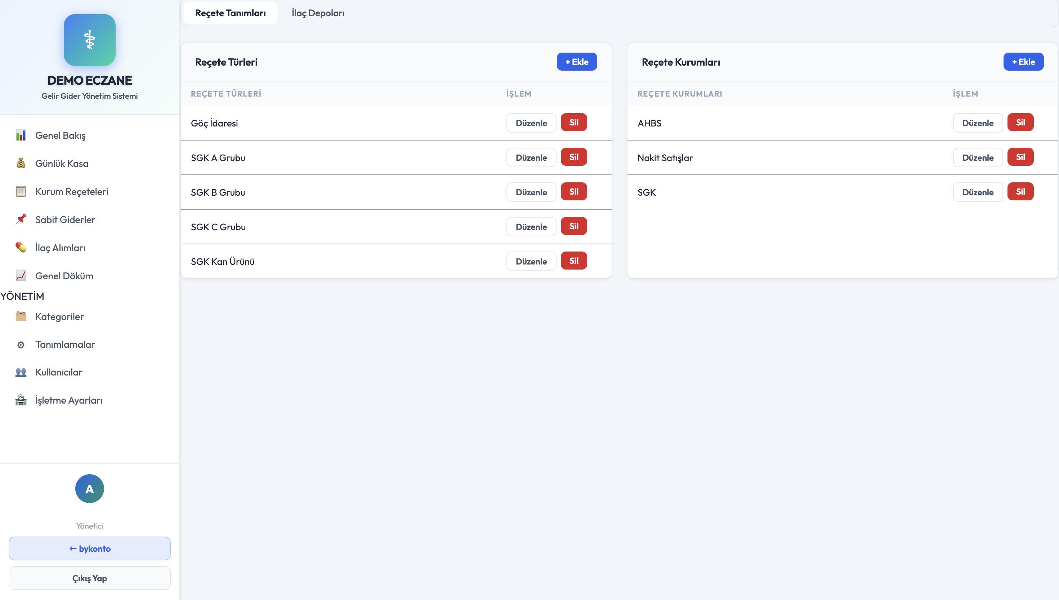Viewport: 1059px width, 600px height.
Task: Click the Kullanıcılar people icon
Action: pos(21,372)
